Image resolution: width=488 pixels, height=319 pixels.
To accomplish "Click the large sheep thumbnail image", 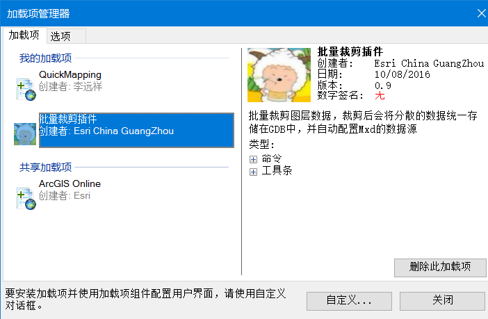I will coord(279,75).
